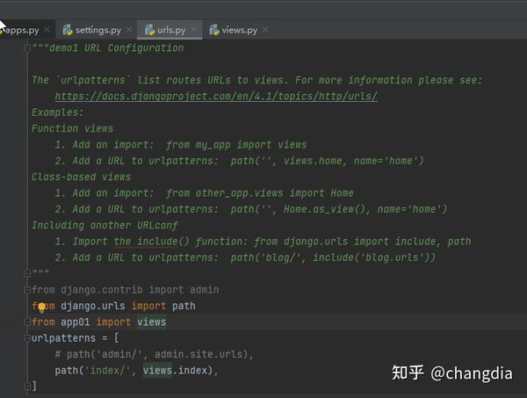The image size is (527, 398).
Task: Click the yellow lightbulb intention icon
Action: 41,307
